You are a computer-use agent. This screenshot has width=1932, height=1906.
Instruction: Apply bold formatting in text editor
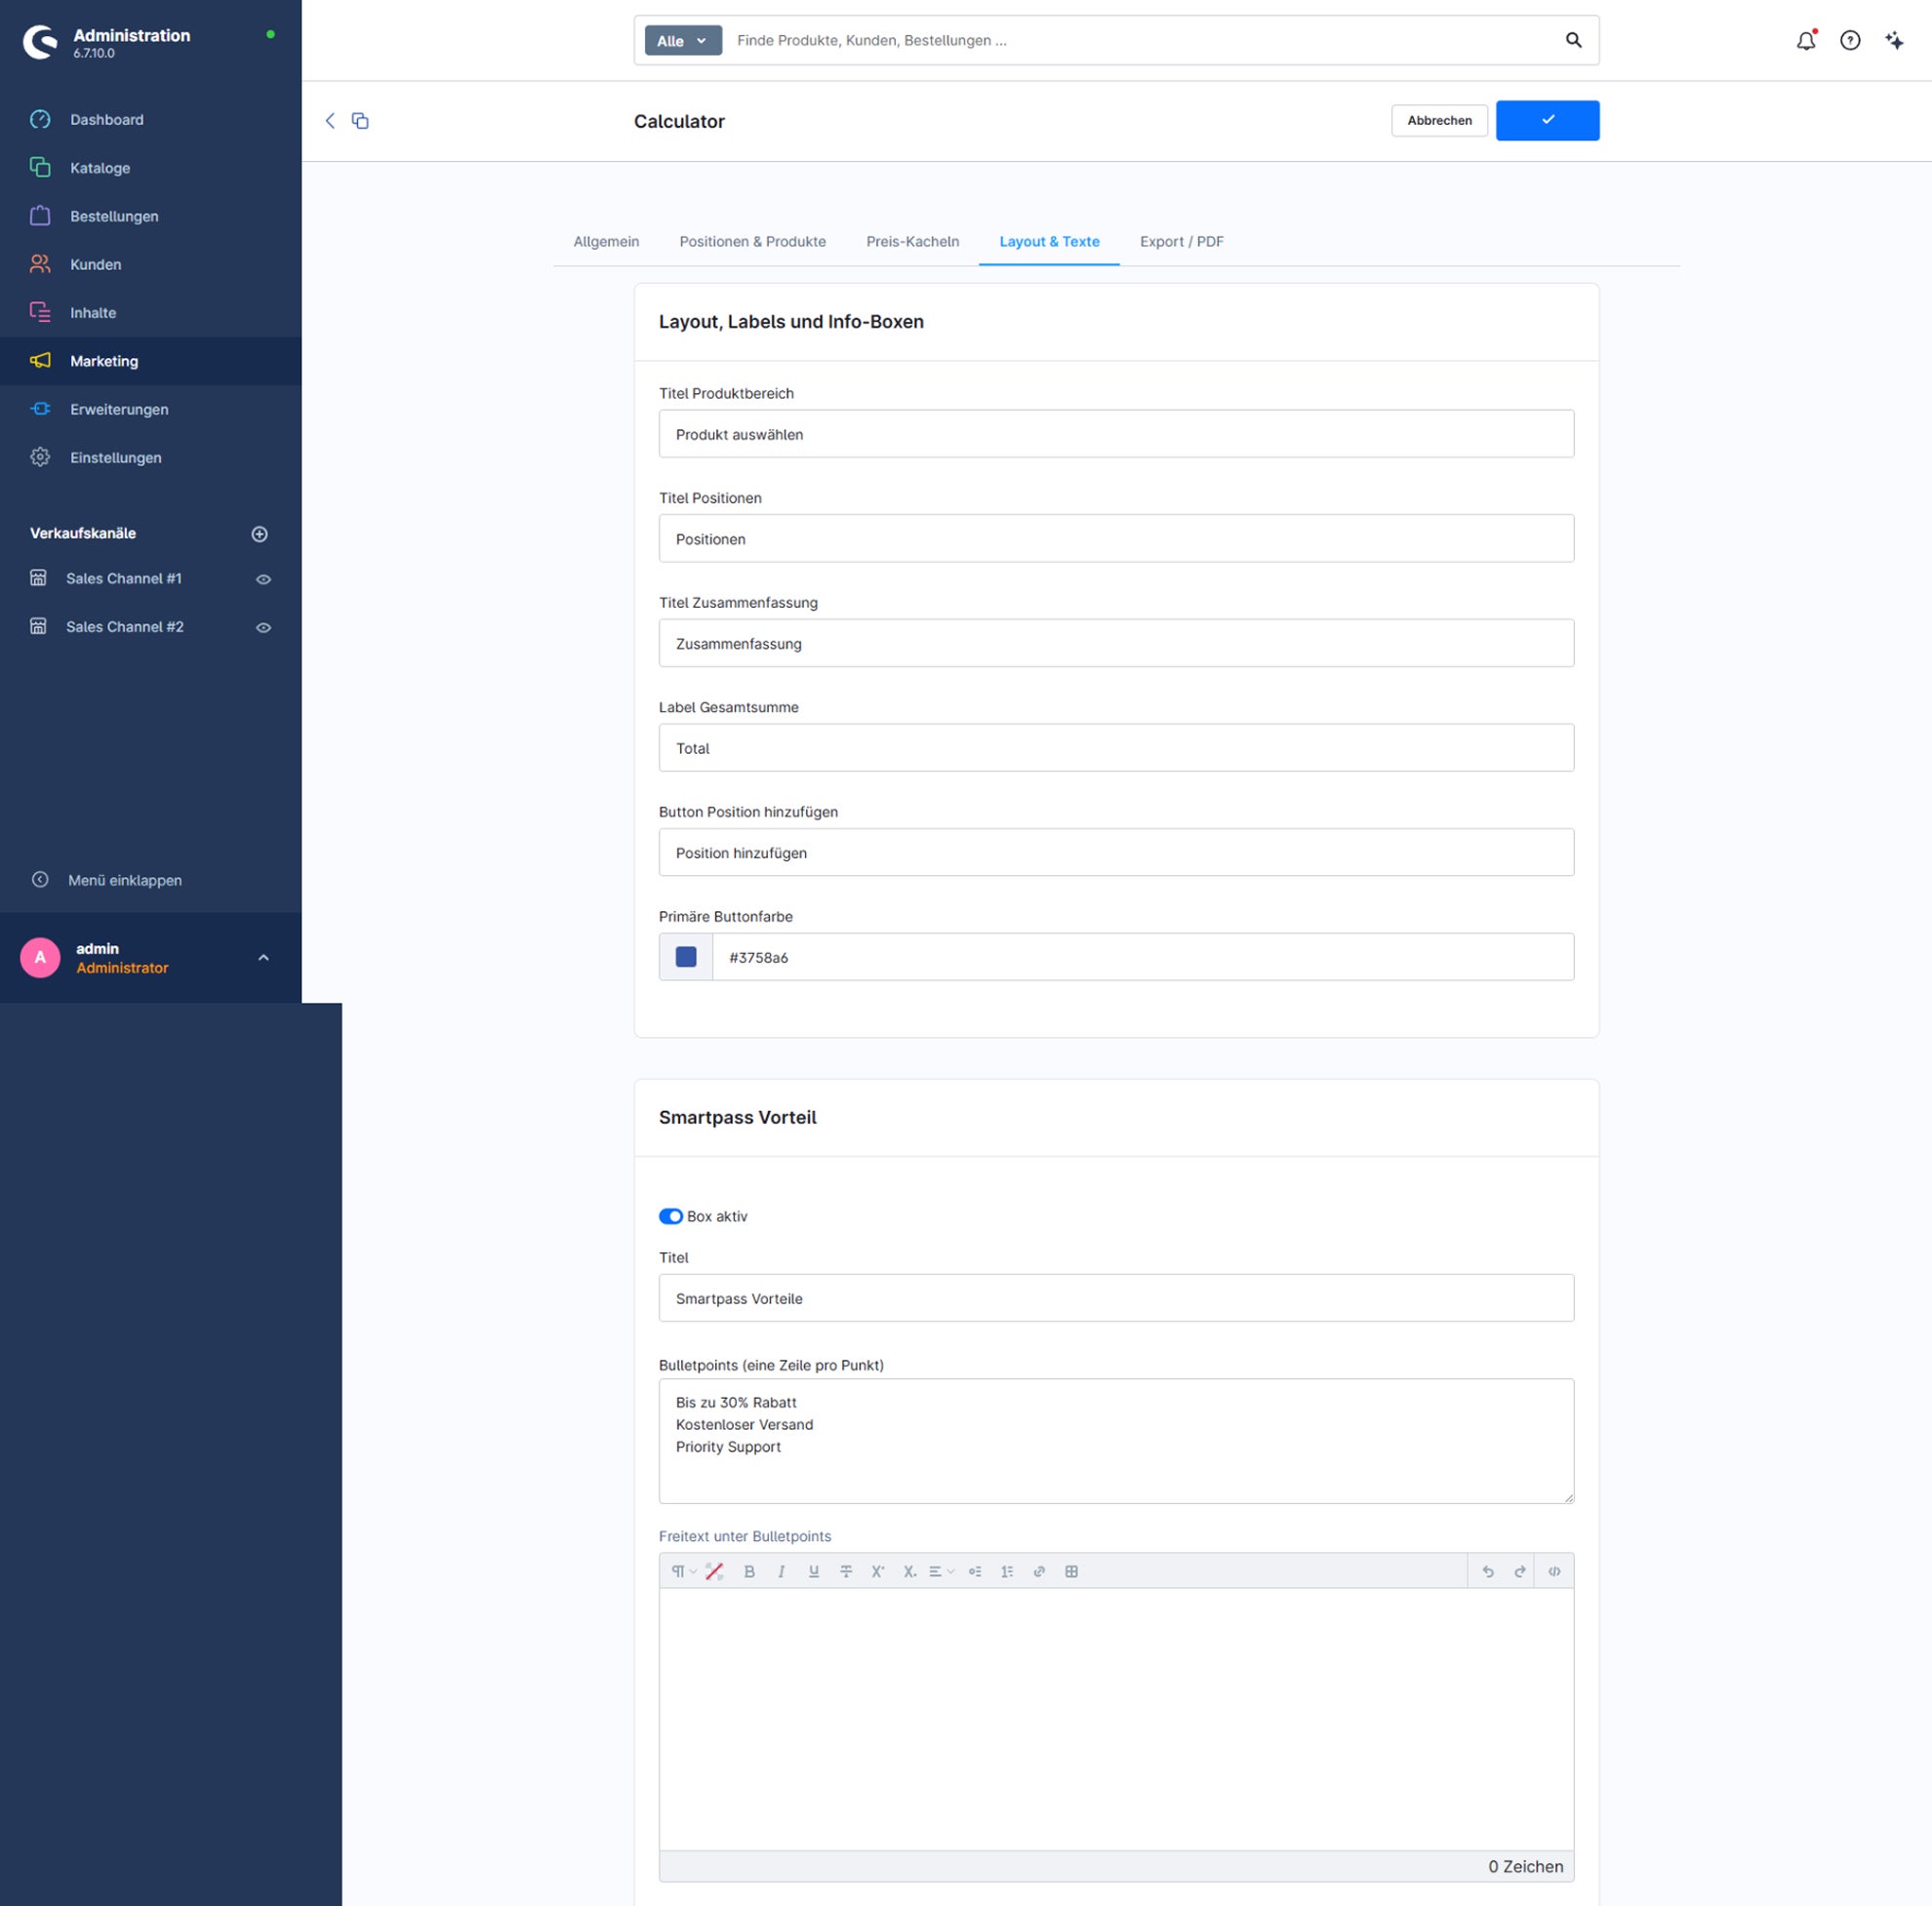tap(749, 1571)
